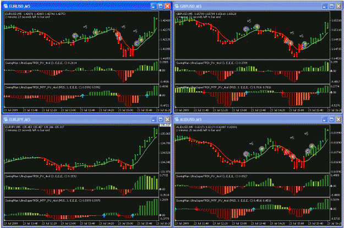Select UltraSuperTRIX_PV_4col label in EURJPY window
Viewport: 344px width, 228px height.
click(41, 176)
